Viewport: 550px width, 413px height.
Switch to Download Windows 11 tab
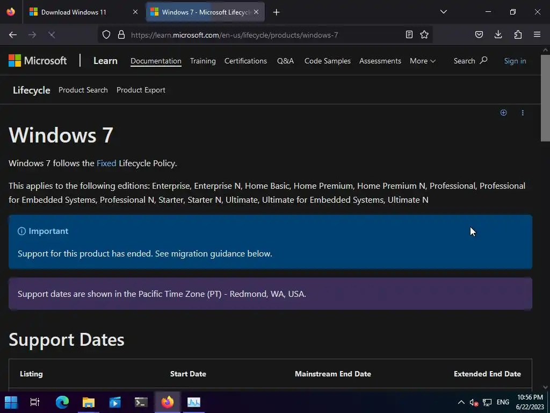pyautogui.click(x=84, y=12)
